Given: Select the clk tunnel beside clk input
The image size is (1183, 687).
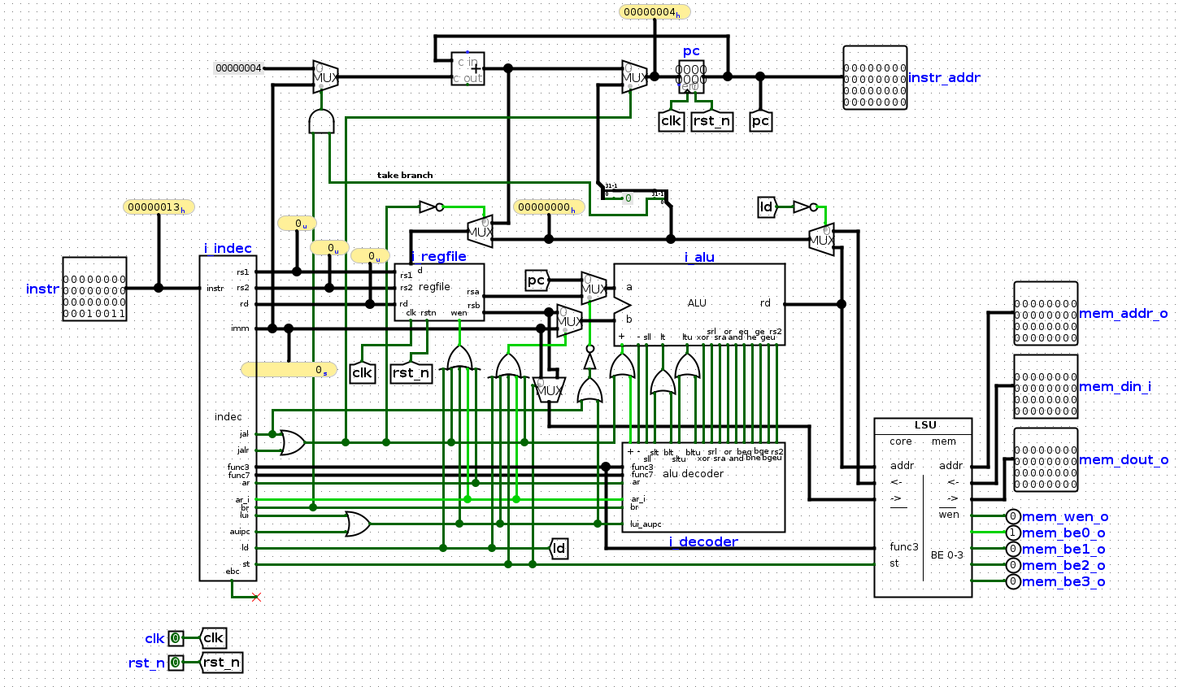Looking at the screenshot, I should pos(212,638).
